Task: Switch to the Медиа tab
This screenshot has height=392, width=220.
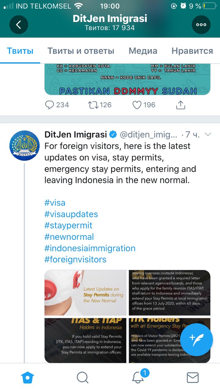Action: click(x=143, y=51)
